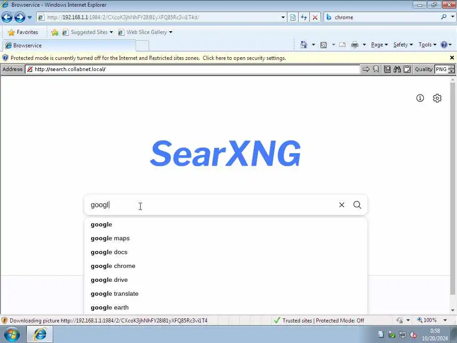457x343 pixels.
Task: Open the SearXNG preferences gear icon
Action: 437,98
